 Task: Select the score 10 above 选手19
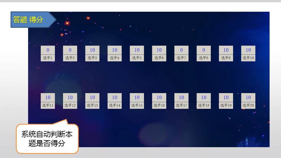[226, 97]
